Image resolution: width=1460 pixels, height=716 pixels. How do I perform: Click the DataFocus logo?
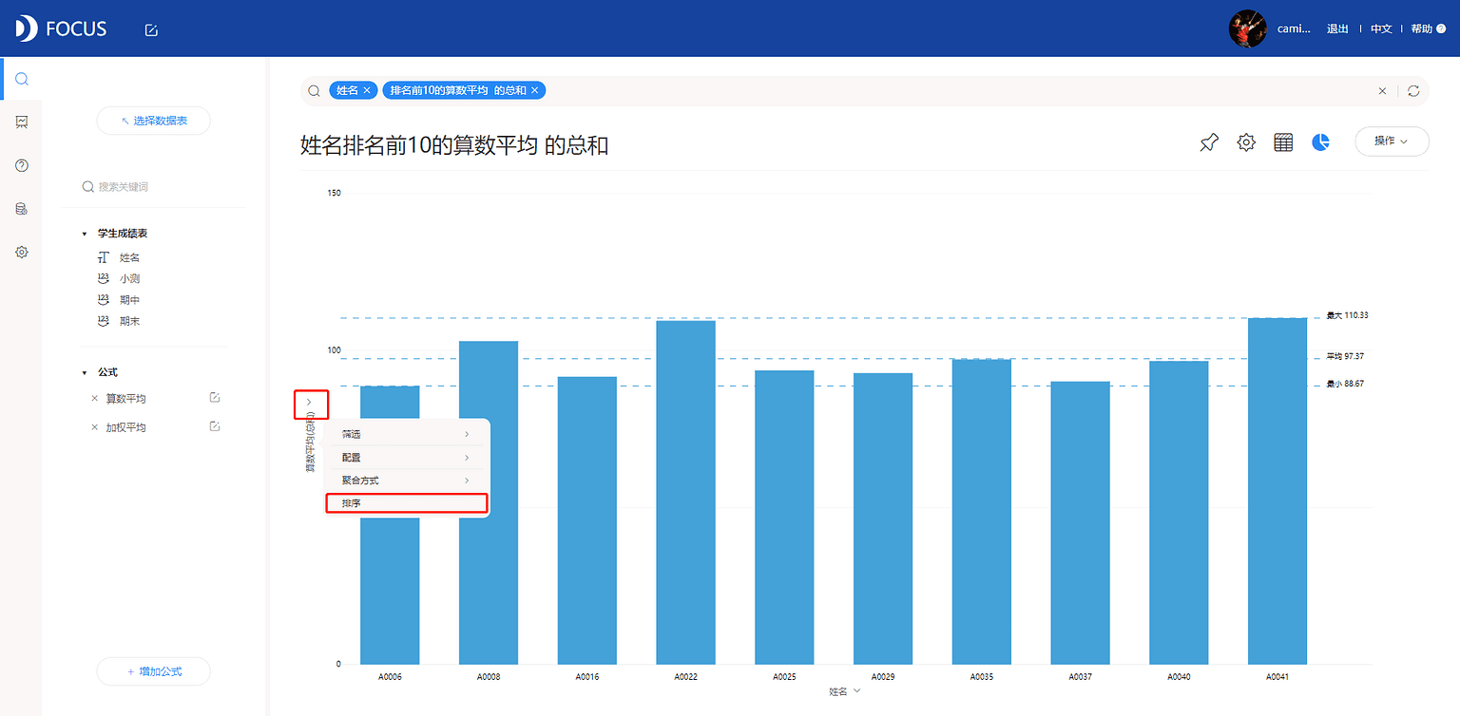(61, 28)
